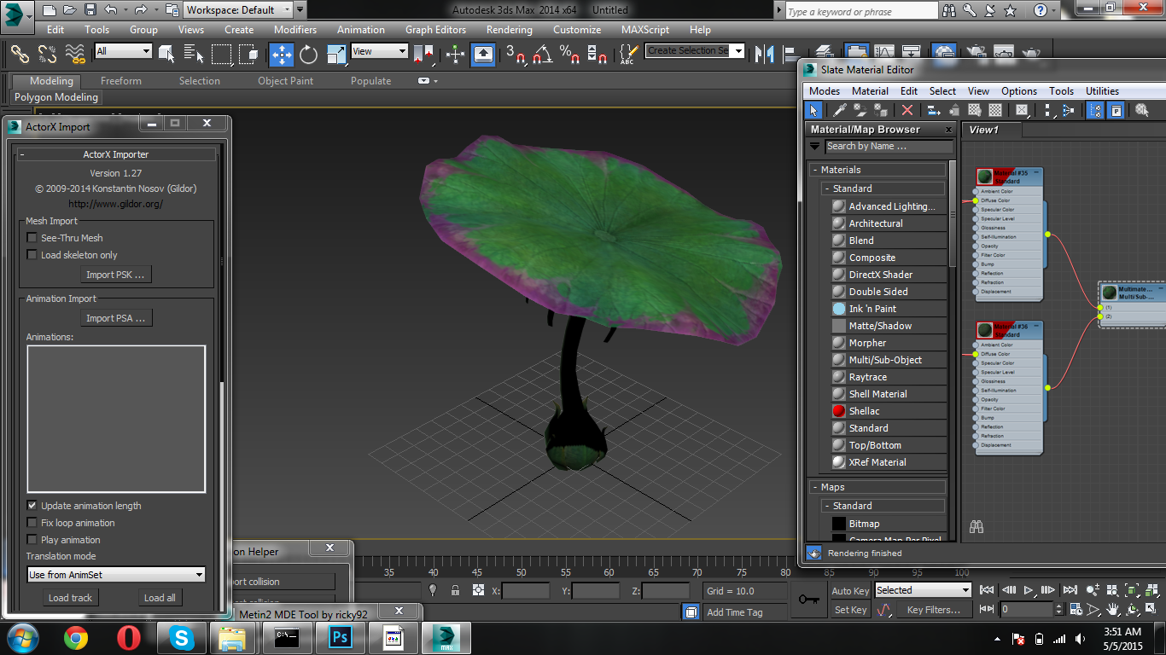
Task: Enable the See-Thru Mesh checkbox
Action: (x=32, y=238)
